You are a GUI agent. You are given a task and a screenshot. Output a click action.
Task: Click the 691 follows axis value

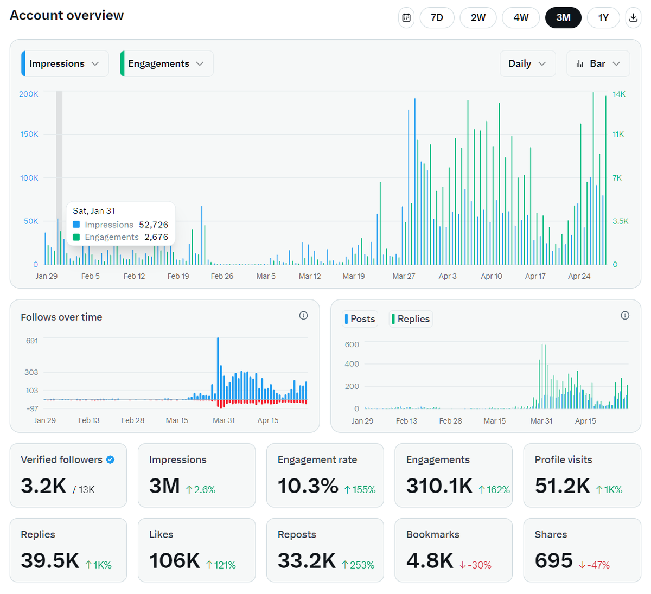(32, 341)
